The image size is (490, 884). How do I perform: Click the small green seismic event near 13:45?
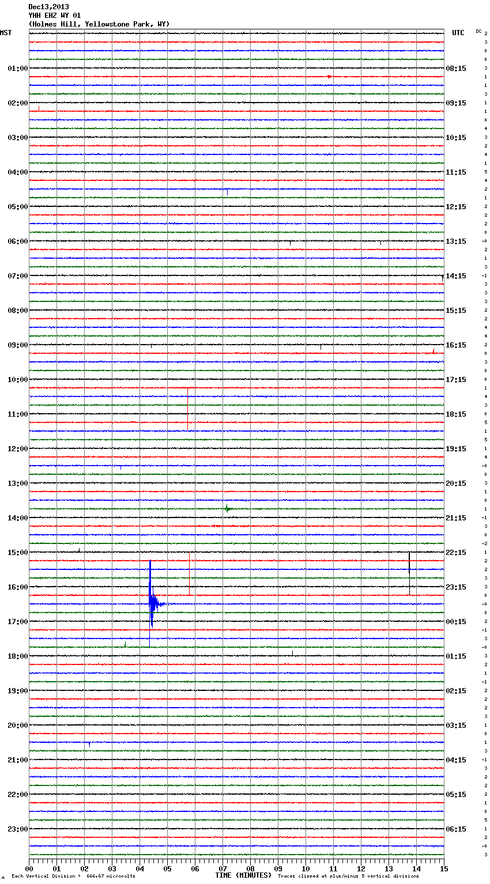pyautogui.click(x=228, y=508)
